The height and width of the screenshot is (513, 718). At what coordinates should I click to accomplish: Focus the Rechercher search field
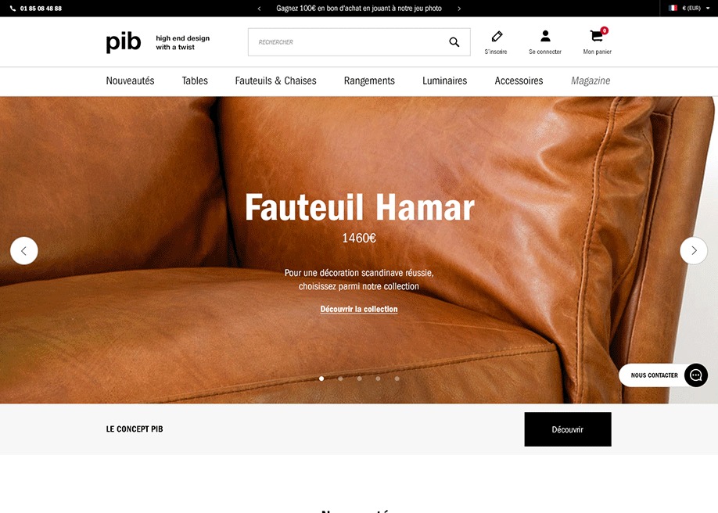click(348, 42)
